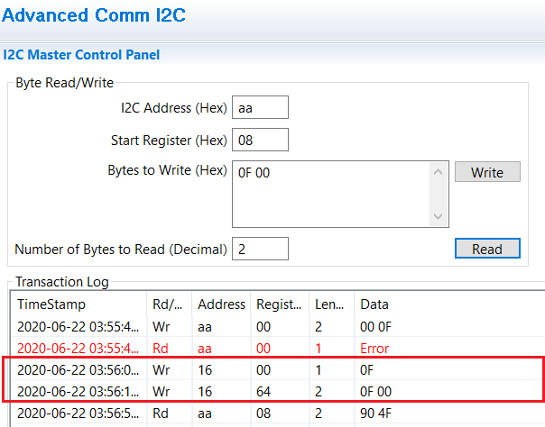Click the 0F data cell in the log
The height and width of the screenshot is (427, 545).
point(366,370)
